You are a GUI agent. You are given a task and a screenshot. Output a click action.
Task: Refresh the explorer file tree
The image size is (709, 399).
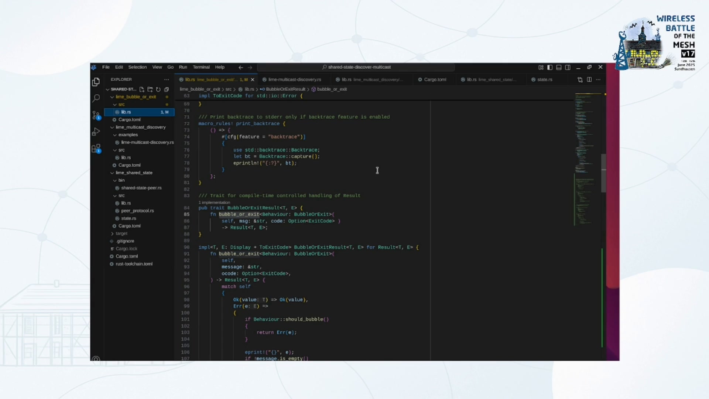(x=158, y=89)
